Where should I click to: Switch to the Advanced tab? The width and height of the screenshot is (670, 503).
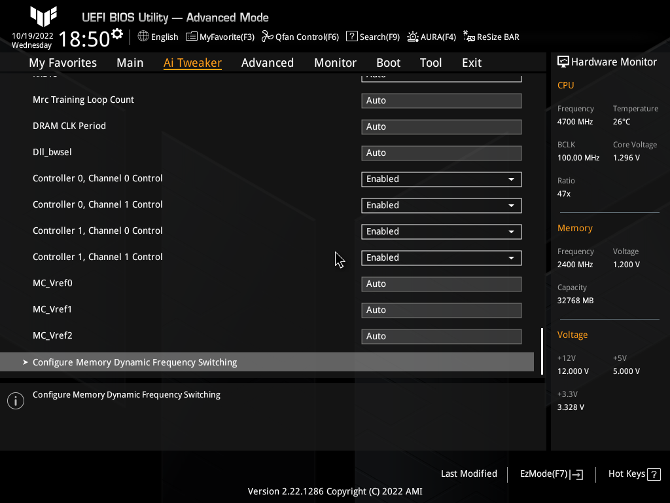coord(268,62)
